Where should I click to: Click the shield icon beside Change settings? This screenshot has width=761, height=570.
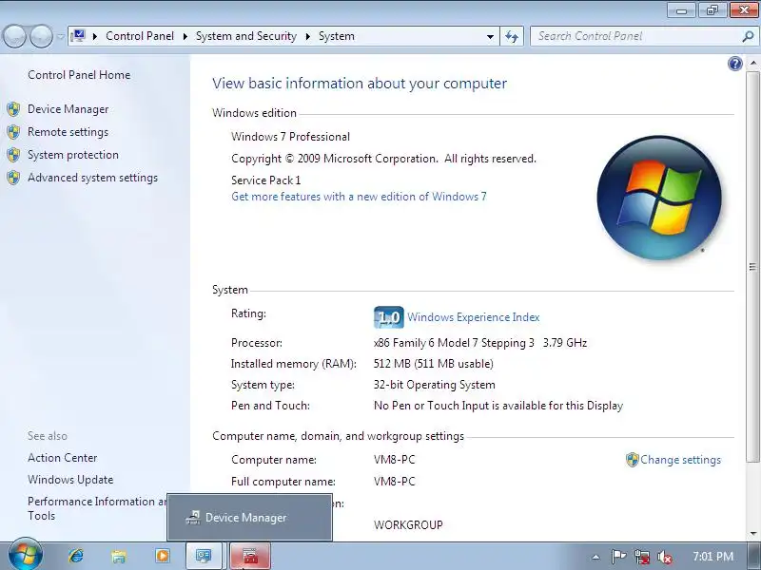632,460
